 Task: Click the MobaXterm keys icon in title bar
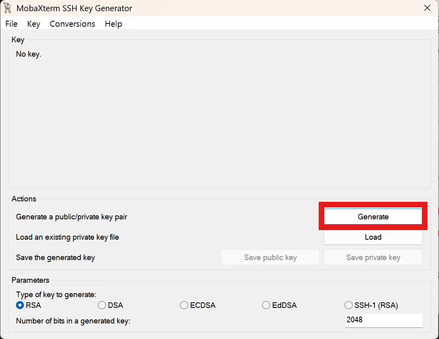coord(8,8)
